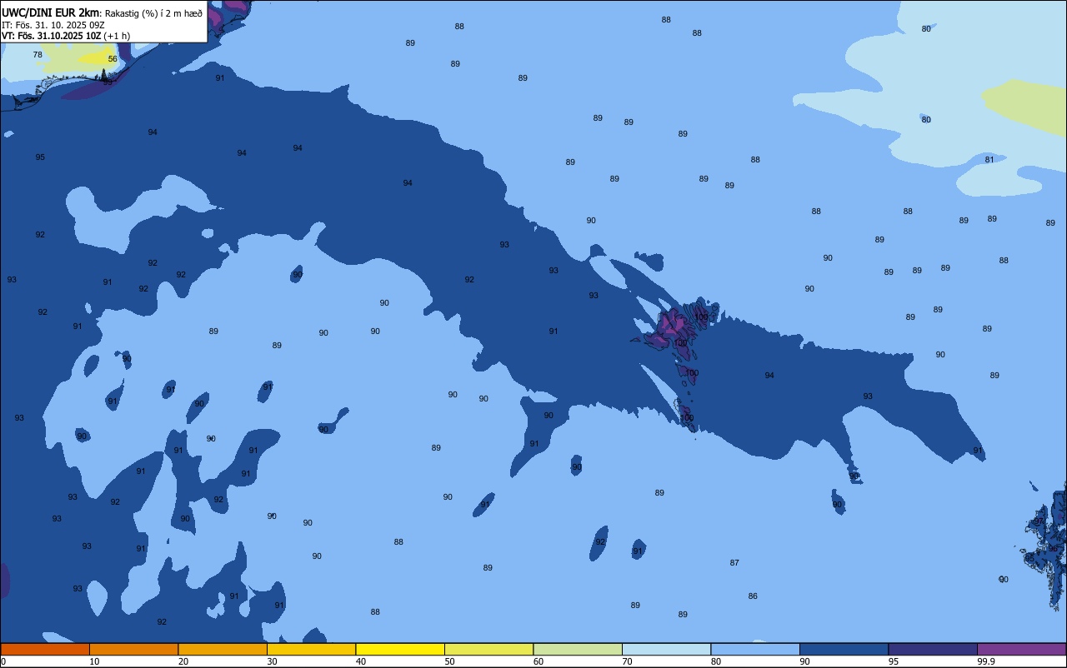Click the 0–10 dark orange legend swatch
1067x668 pixels.
pyautogui.click(x=45, y=649)
